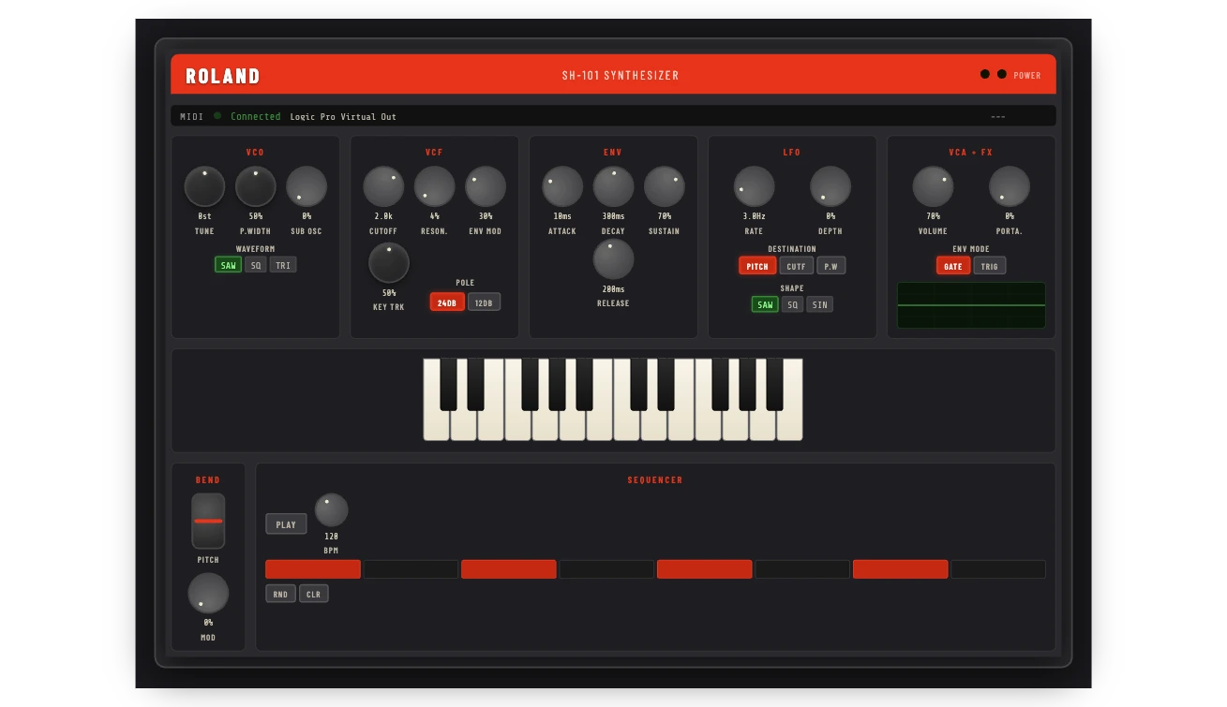Click the DECAY knob

(x=613, y=186)
